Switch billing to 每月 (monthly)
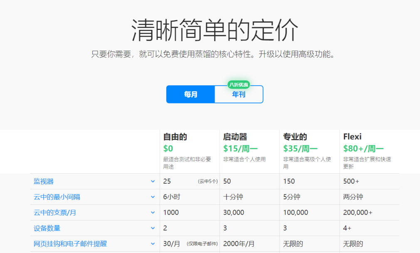This screenshot has width=420, height=253. [x=190, y=94]
